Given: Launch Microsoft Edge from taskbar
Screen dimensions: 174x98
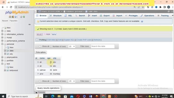Looking at the screenshot, I should pos(52,96).
